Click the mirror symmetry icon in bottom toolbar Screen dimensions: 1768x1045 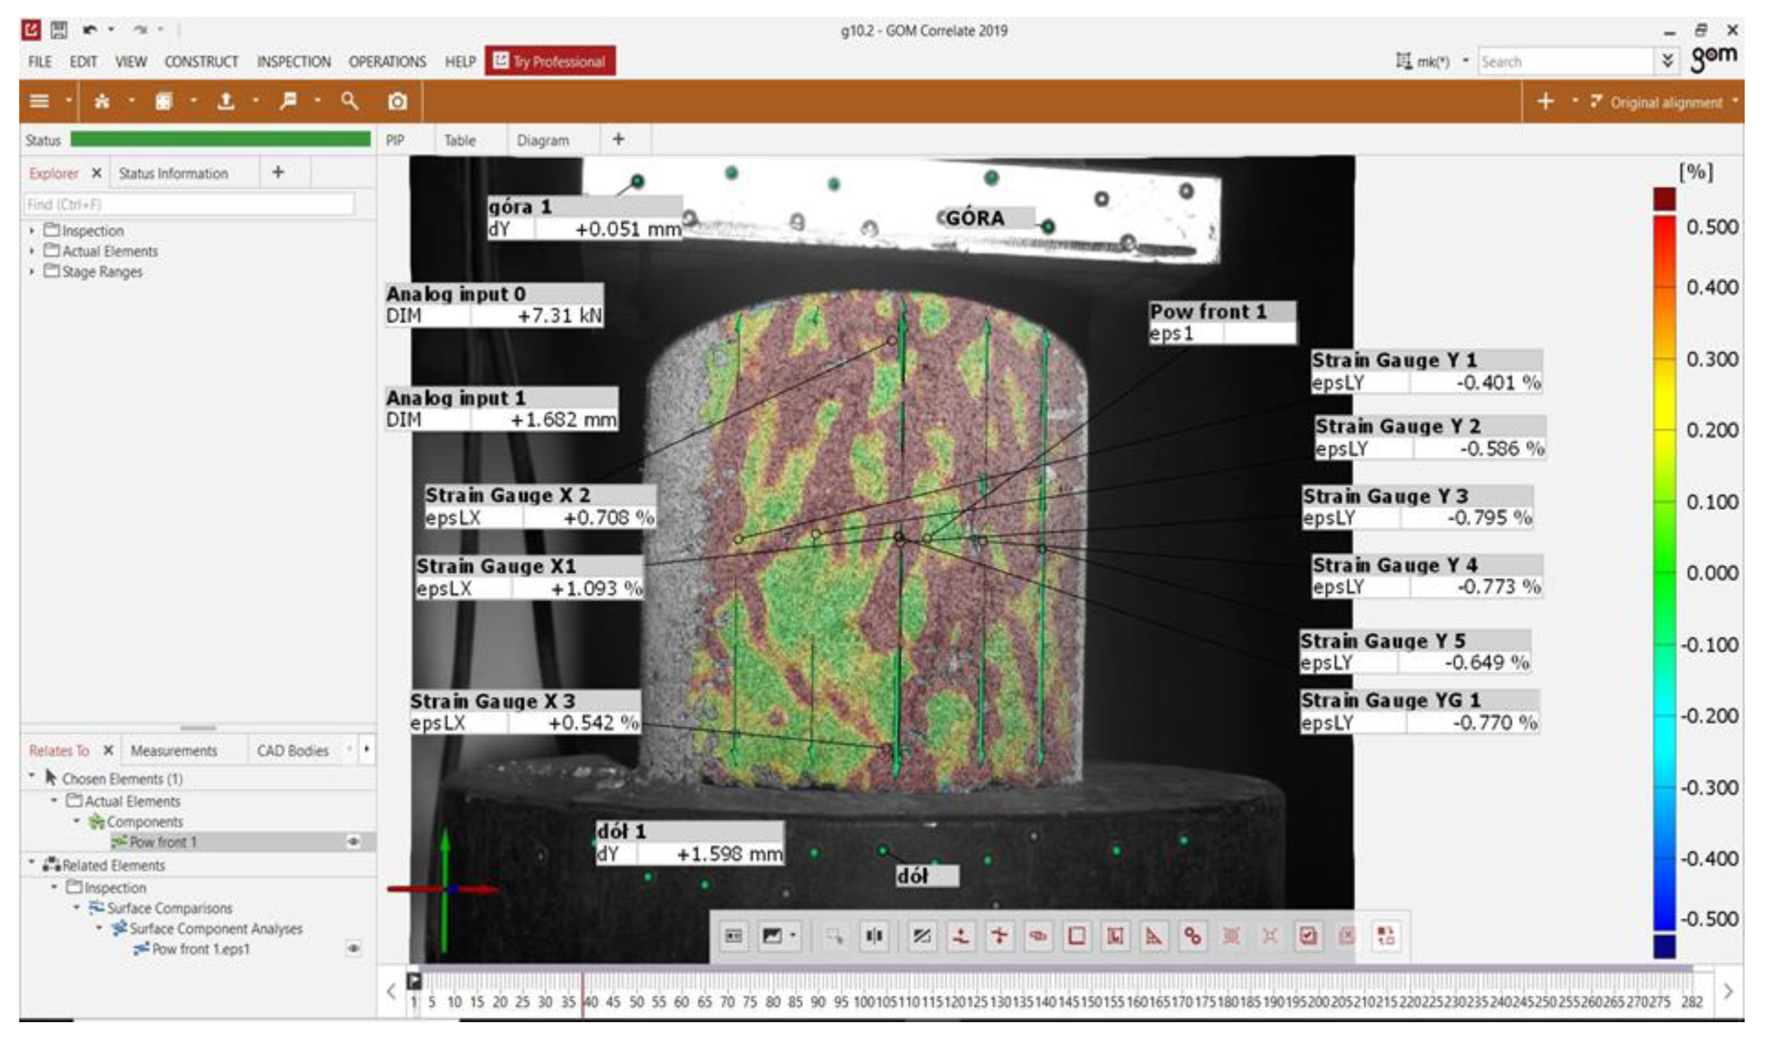tap(874, 936)
